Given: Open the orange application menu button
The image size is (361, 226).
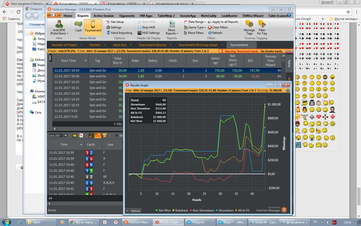Looking at the screenshot, I should [54, 15].
